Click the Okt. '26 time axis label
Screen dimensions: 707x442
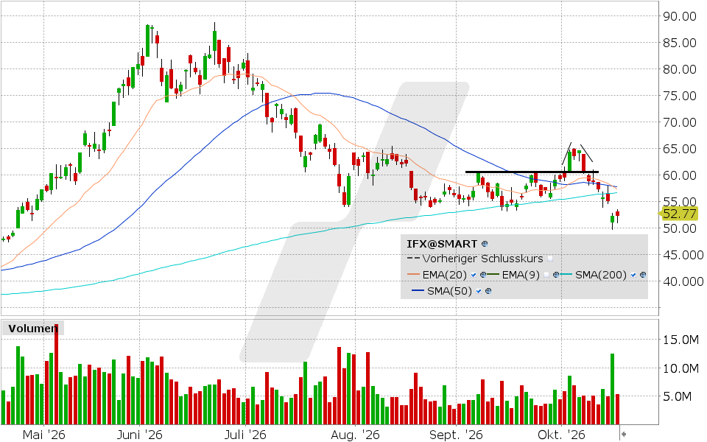[561, 435]
